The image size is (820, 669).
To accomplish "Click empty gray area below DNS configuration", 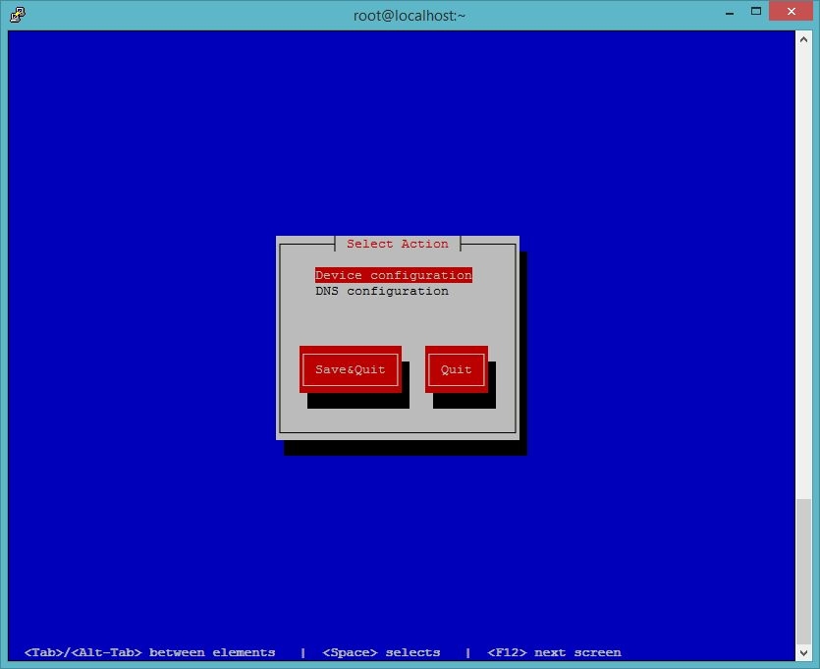I will point(397,319).
